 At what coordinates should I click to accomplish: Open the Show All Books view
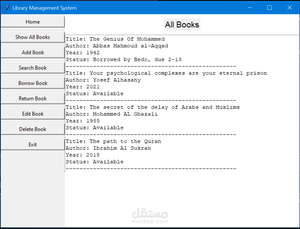[33, 37]
